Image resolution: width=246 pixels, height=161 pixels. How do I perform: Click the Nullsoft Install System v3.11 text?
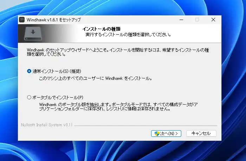pyautogui.click(x=47, y=125)
